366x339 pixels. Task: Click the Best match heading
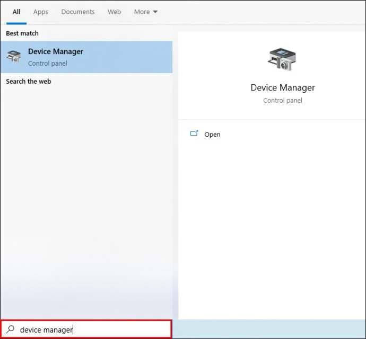(x=22, y=33)
